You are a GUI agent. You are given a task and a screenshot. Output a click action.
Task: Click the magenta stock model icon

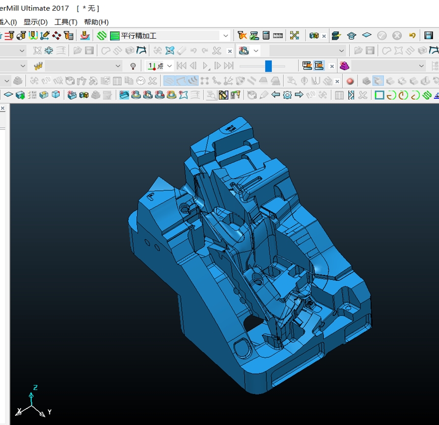(344, 66)
